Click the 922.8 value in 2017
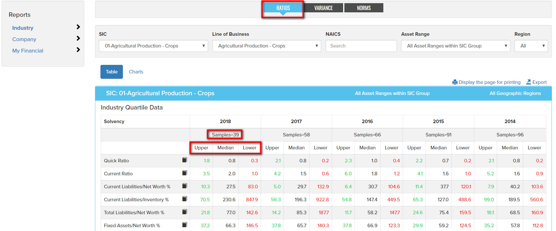Image resolution: width=556 pixels, height=231 pixels. [323, 200]
